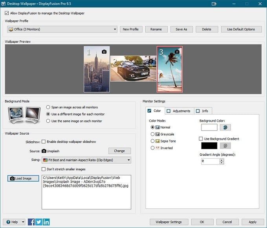Click the camera icon on monitor 1
The width and height of the screenshot is (267, 228).
[x=104, y=52]
